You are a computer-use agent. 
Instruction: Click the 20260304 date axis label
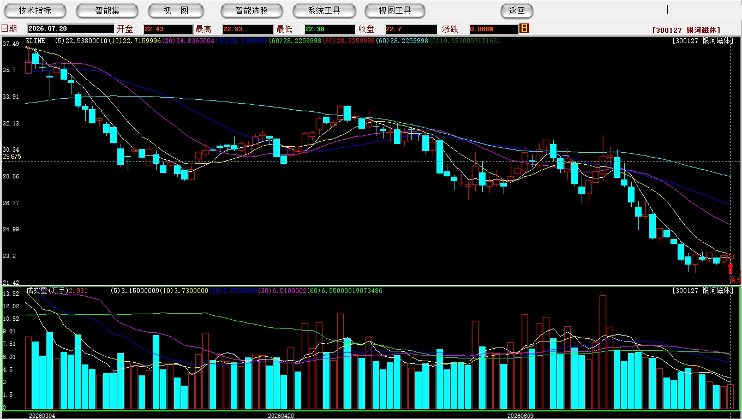coord(42,416)
